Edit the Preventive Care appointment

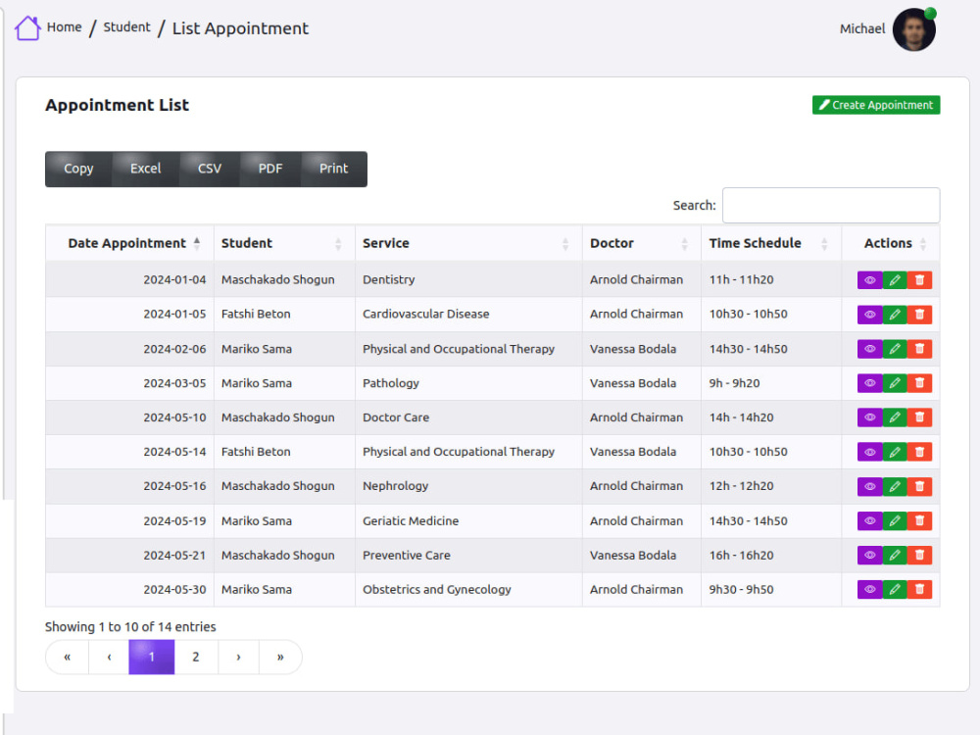(895, 555)
